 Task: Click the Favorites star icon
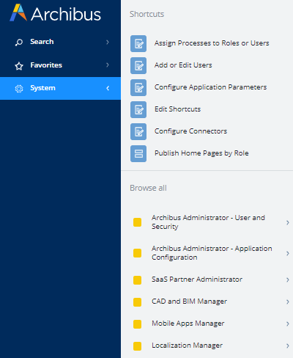pos(19,66)
